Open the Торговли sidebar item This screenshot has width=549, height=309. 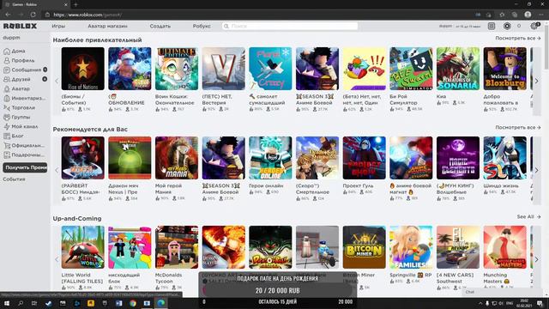tap(19, 107)
